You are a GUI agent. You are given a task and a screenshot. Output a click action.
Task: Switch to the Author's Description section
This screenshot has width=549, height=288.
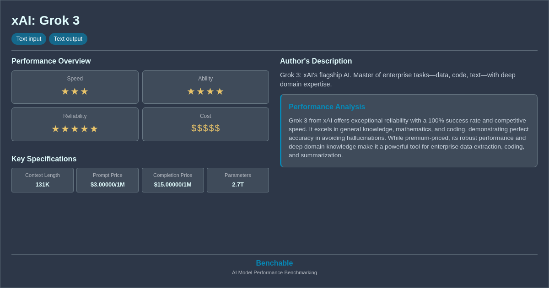pyautogui.click(x=316, y=61)
